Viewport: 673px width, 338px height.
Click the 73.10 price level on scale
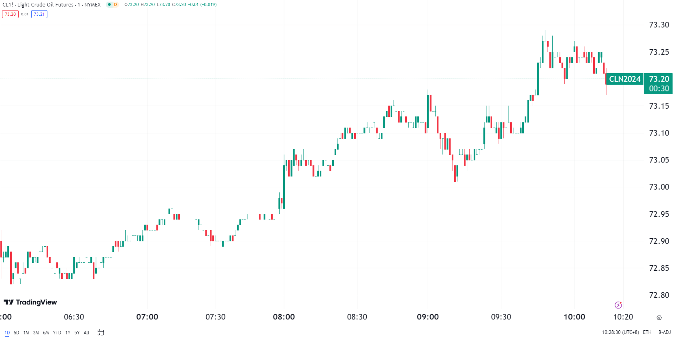(x=658, y=133)
